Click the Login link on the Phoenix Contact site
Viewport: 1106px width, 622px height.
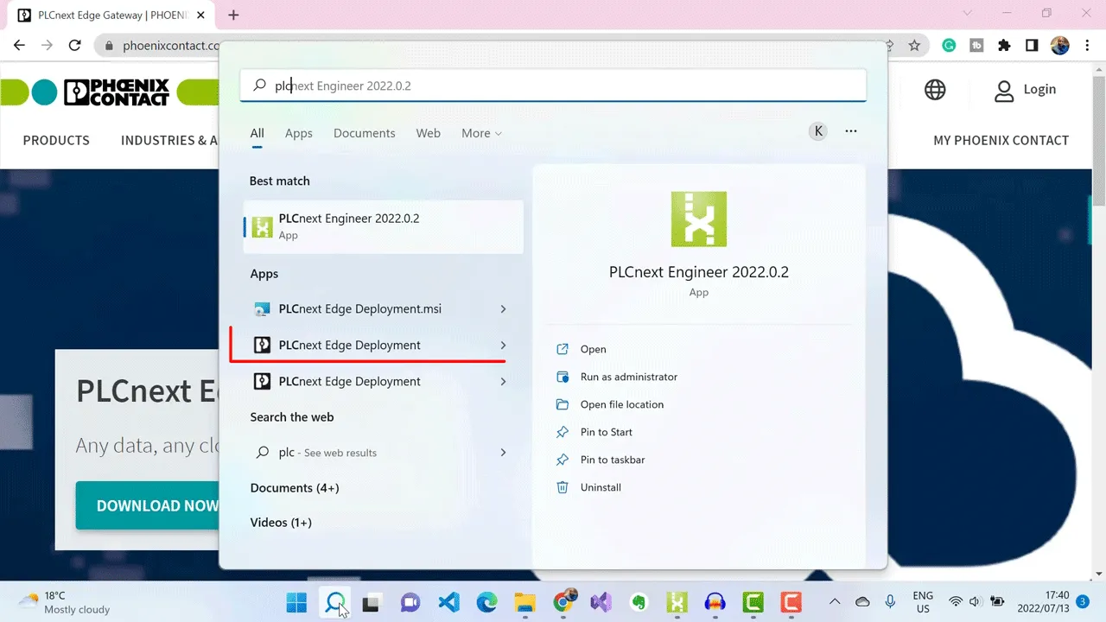coord(1025,89)
